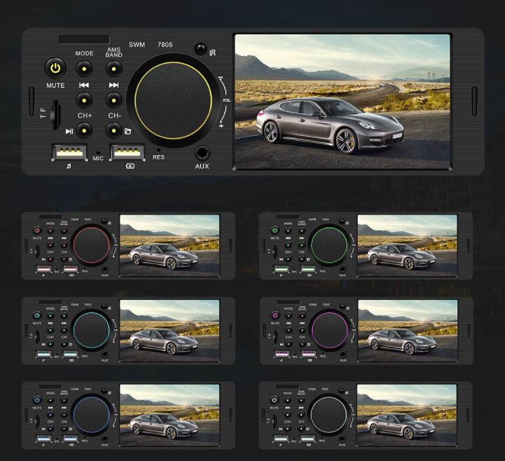Select the cyan-lit stereo variant's volume knob
This screenshot has height=461, width=505.
[x=92, y=329]
